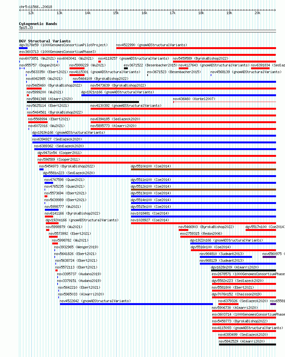Click the black bar of nsv5842529

point(248,345)
